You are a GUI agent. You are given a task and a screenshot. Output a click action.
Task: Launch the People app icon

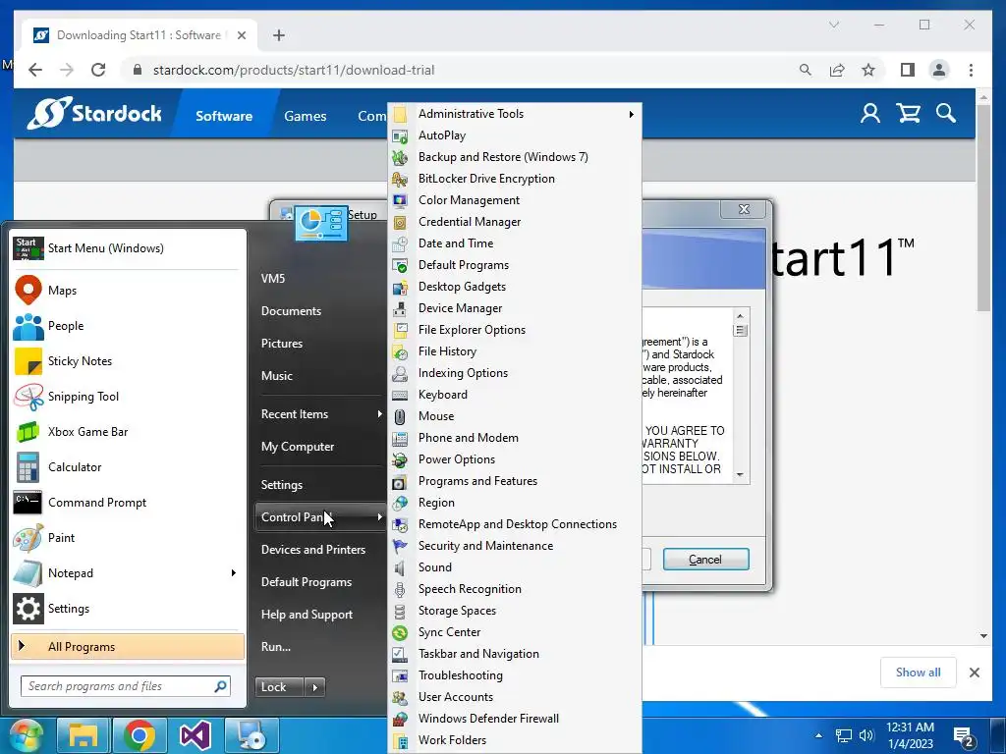click(28, 326)
